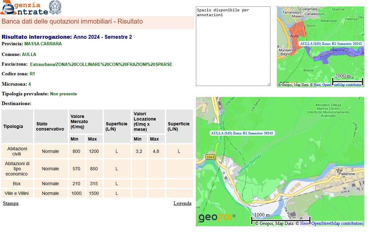Click the Pallerone town label on large map
The width and height of the screenshot is (375, 233).
pyautogui.click(x=347, y=174)
